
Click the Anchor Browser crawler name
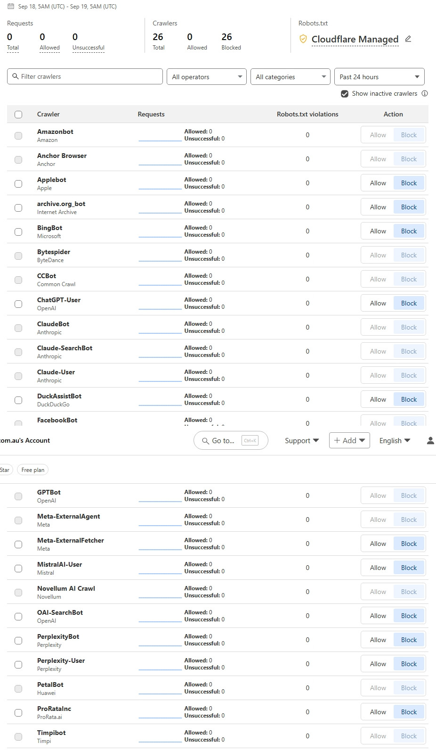[62, 156]
